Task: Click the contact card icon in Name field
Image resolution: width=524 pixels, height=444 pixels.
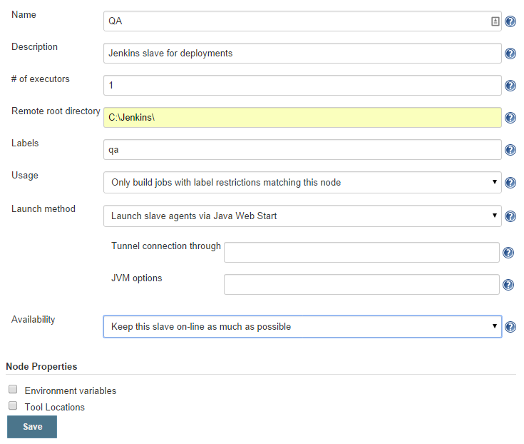Action: [x=495, y=21]
